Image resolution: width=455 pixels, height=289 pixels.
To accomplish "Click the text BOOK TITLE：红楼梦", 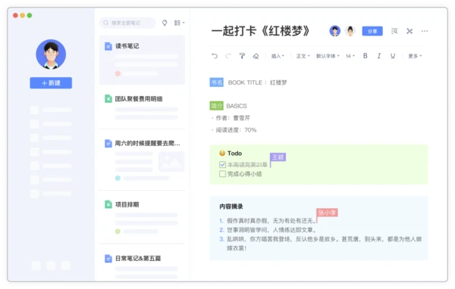I will pyautogui.click(x=257, y=82).
